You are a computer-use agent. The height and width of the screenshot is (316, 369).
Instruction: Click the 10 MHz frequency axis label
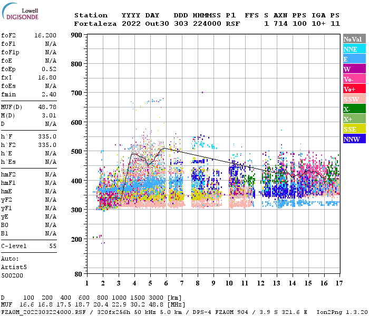tap(229, 283)
